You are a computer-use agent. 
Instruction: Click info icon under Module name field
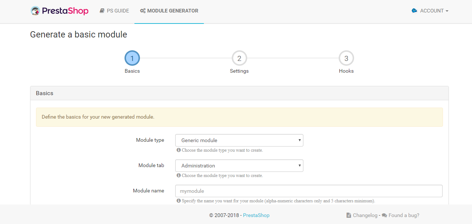(x=179, y=201)
